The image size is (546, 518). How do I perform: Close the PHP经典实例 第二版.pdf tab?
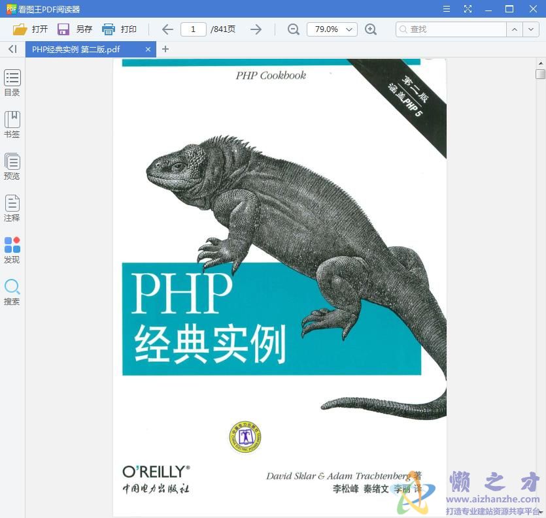tap(148, 50)
